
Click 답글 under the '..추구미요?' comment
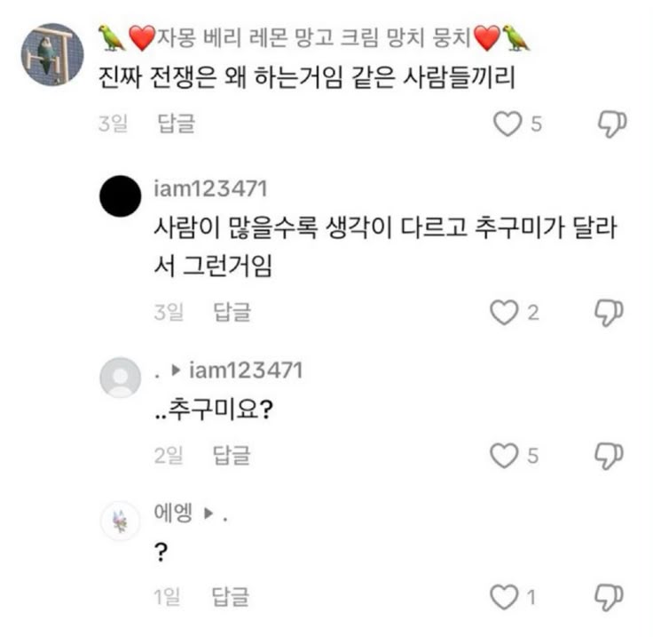(x=232, y=456)
